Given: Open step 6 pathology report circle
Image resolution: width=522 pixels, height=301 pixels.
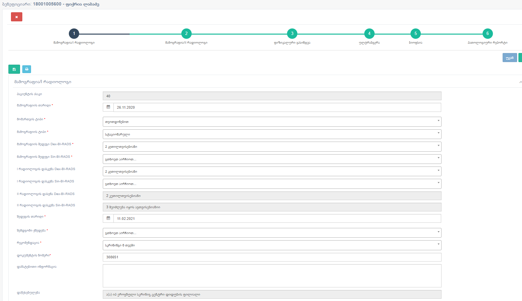Looking at the screenshot, I should coord(487,34).
